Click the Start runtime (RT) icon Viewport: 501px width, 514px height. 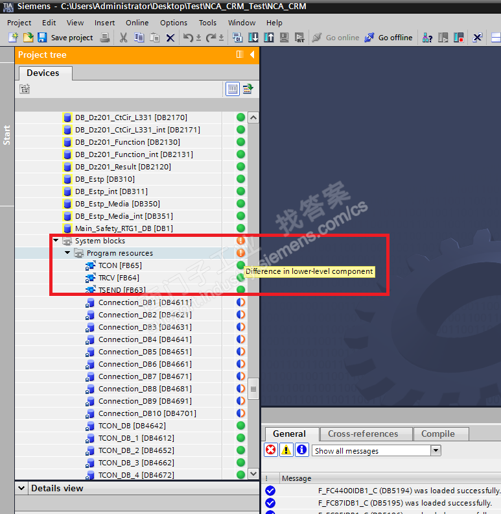coord(299,38)
